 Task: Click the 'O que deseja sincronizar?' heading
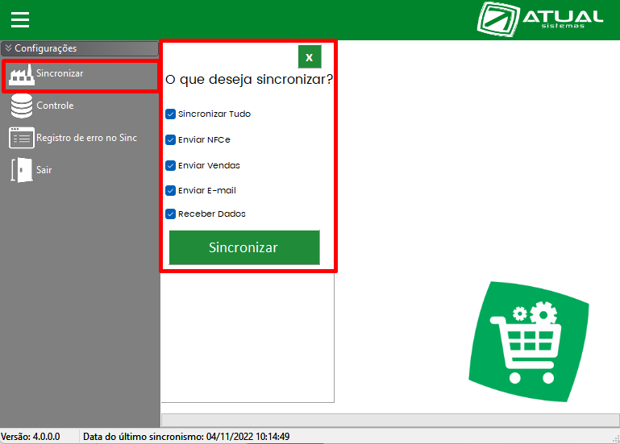pos(249,80)
